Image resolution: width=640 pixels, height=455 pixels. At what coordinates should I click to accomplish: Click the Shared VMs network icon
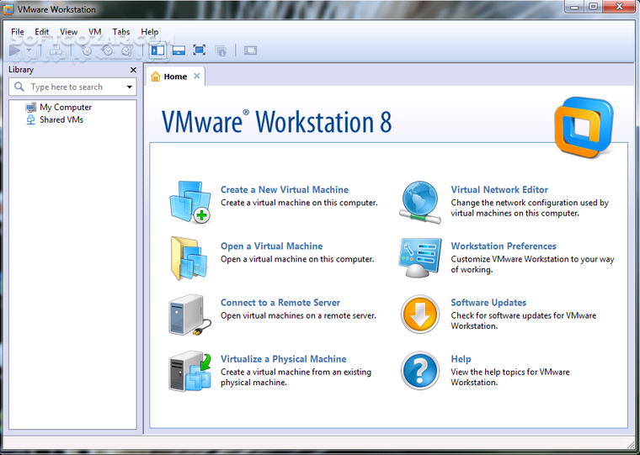(x=30, y=120)
